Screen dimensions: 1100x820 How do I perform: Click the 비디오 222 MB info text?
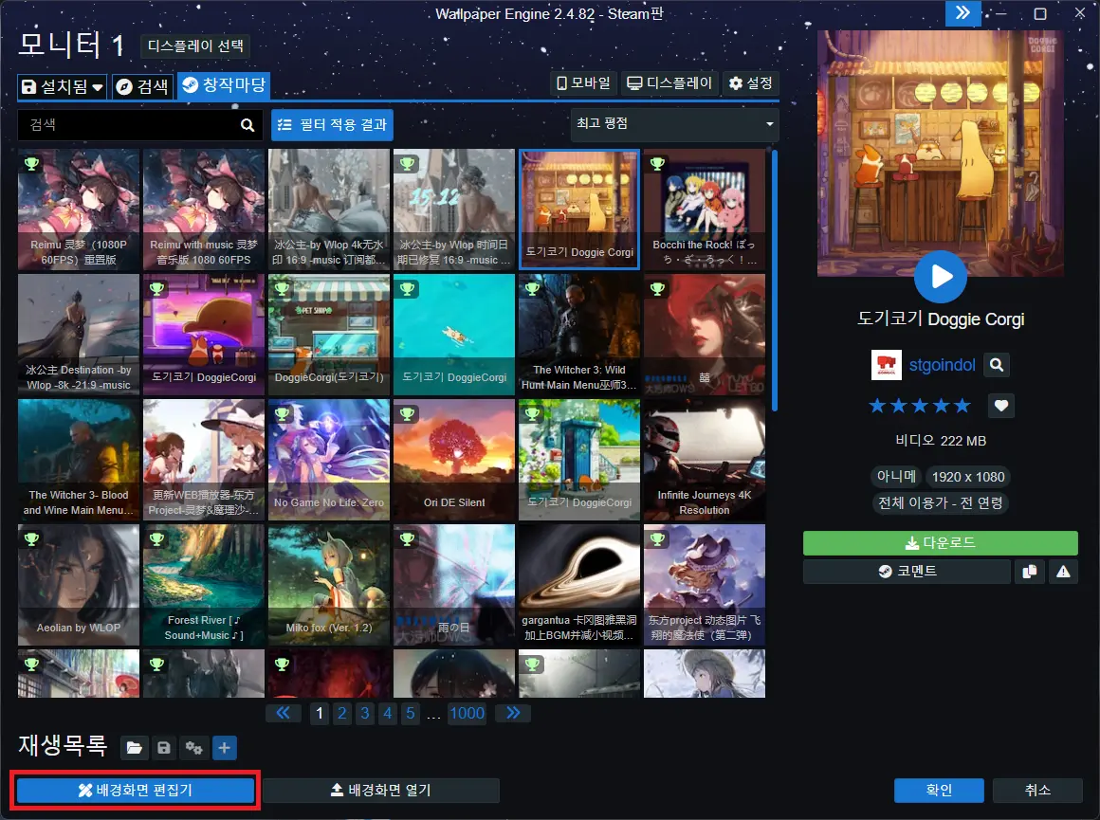click(x=940, y=441)
